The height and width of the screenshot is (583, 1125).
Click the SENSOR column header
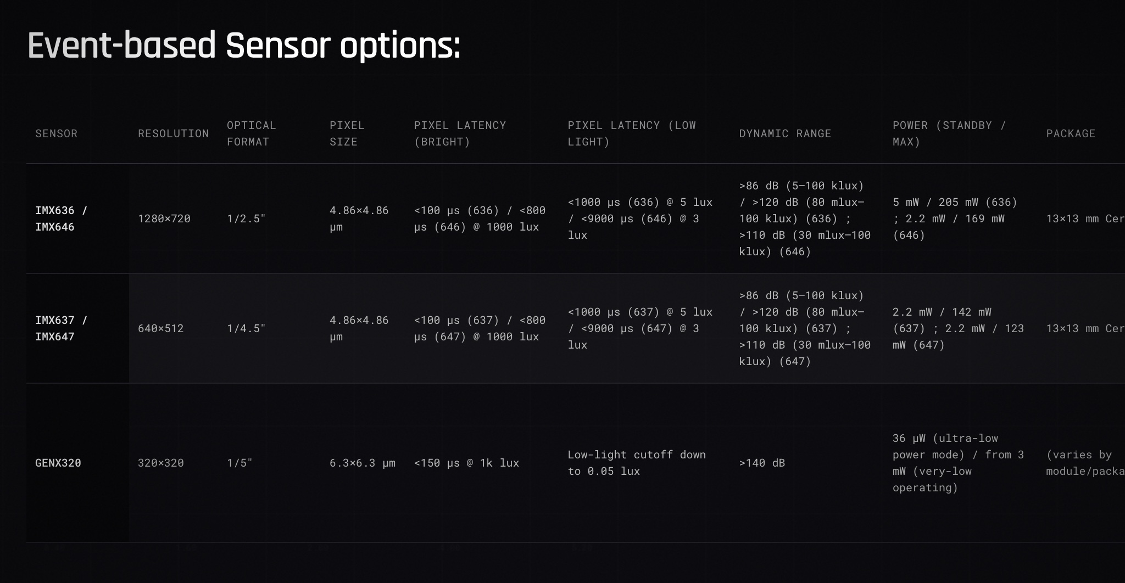[57, 133]
